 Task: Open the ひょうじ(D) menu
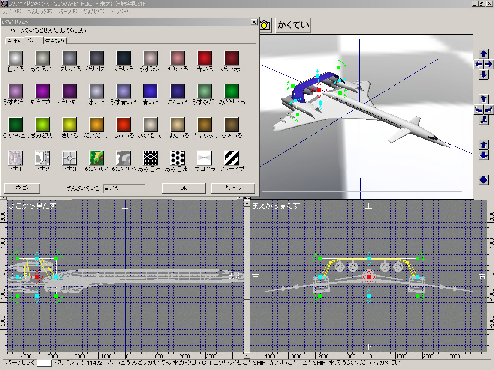[x=93, y=11]
